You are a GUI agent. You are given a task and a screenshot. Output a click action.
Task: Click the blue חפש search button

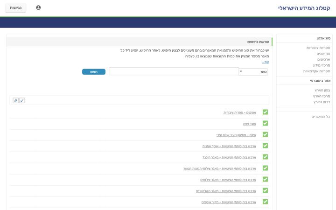[x=94, y=72]
